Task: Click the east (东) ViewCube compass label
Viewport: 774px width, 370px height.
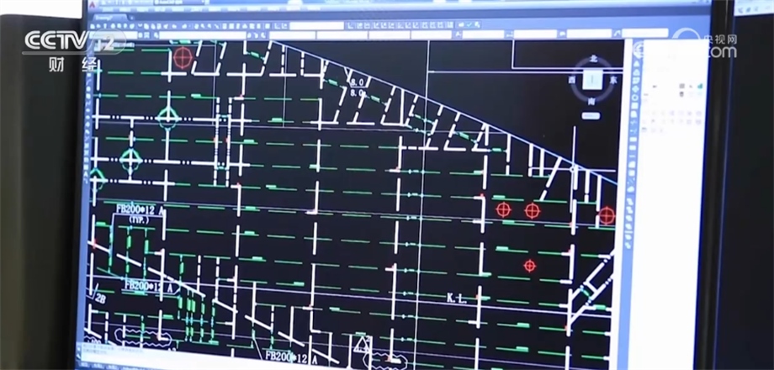Action: pyautogui.click(x=614, y=79)
